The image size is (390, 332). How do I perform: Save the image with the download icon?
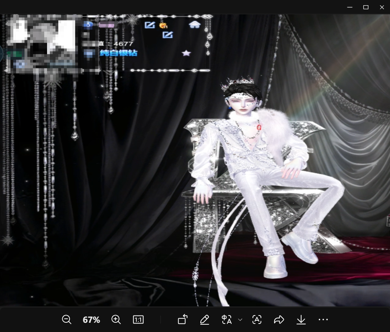[301, 320]
